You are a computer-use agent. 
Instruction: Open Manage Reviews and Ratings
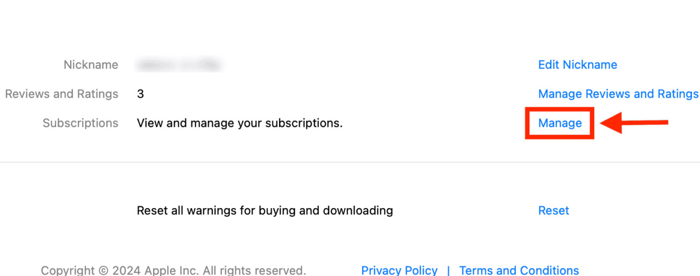(618, 94)
